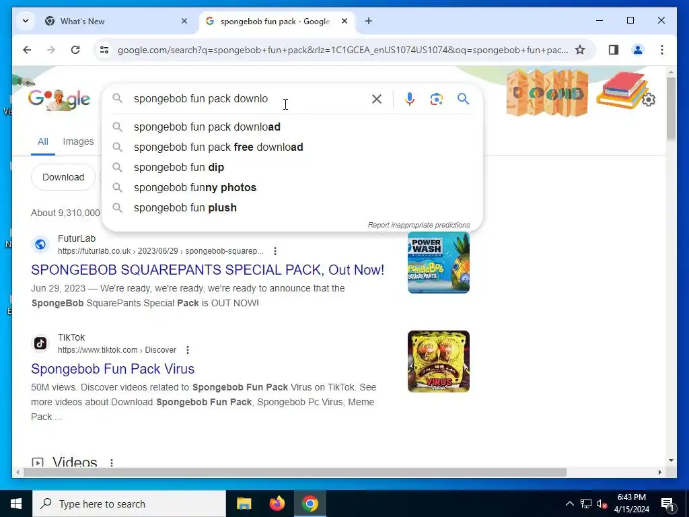Open the notification center icon
689x517 pixels.
667,504
